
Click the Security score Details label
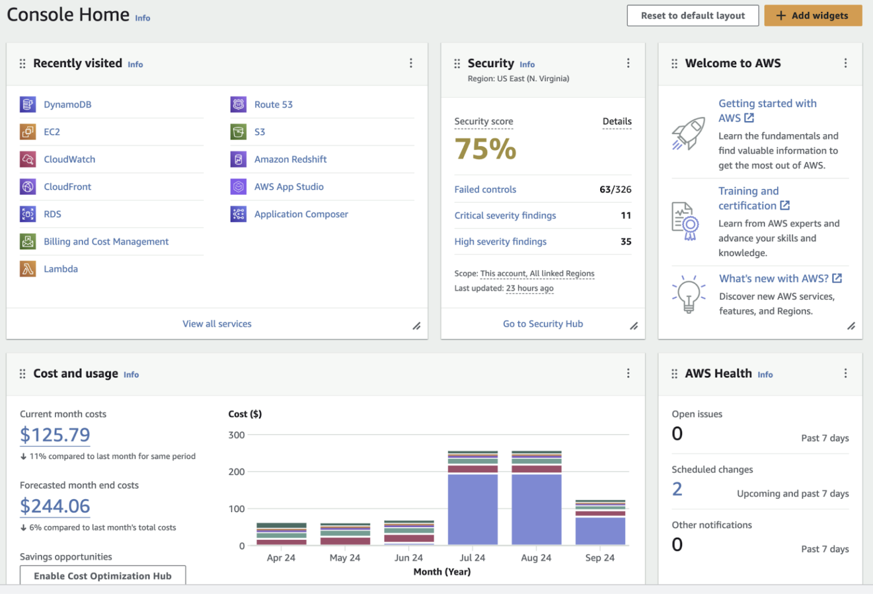click(617, 122)
